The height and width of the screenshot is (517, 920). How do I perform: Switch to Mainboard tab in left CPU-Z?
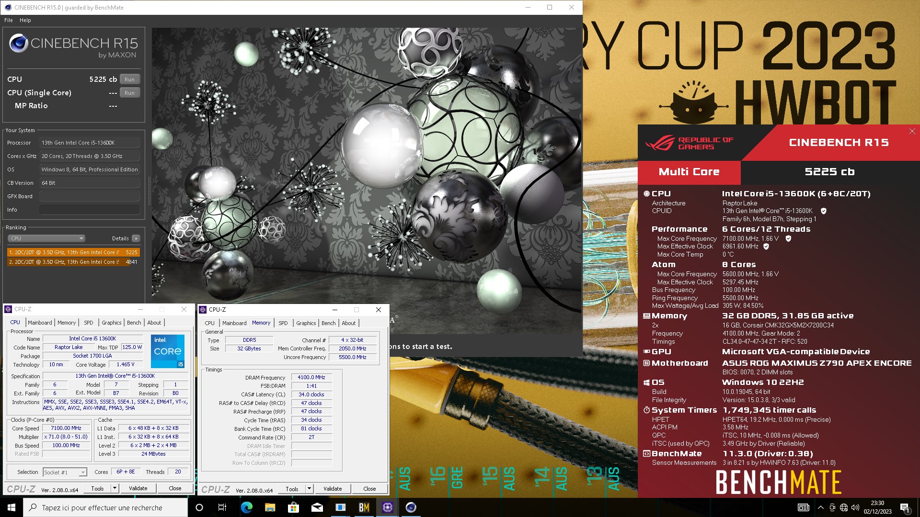coord(40,323)
